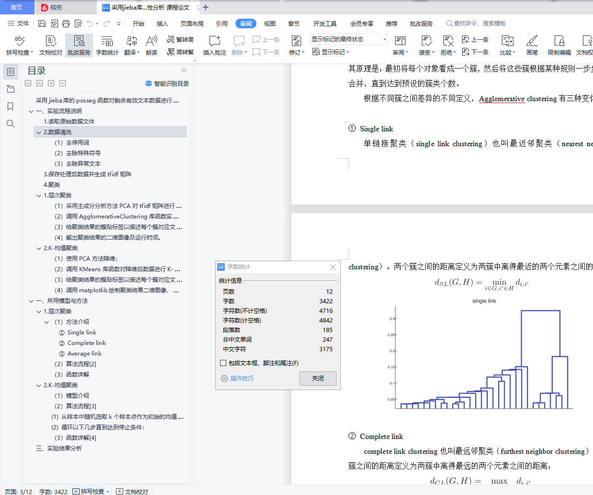593x495 pixels.
Task: Click 文档校对 in the status bar
Action: point(133,492)
